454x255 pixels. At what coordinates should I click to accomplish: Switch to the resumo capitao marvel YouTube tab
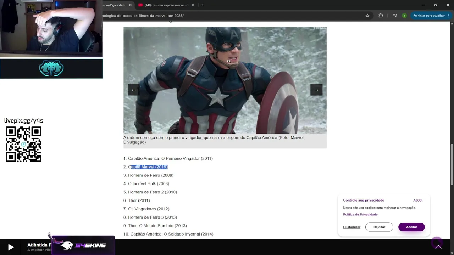point(165,5)
